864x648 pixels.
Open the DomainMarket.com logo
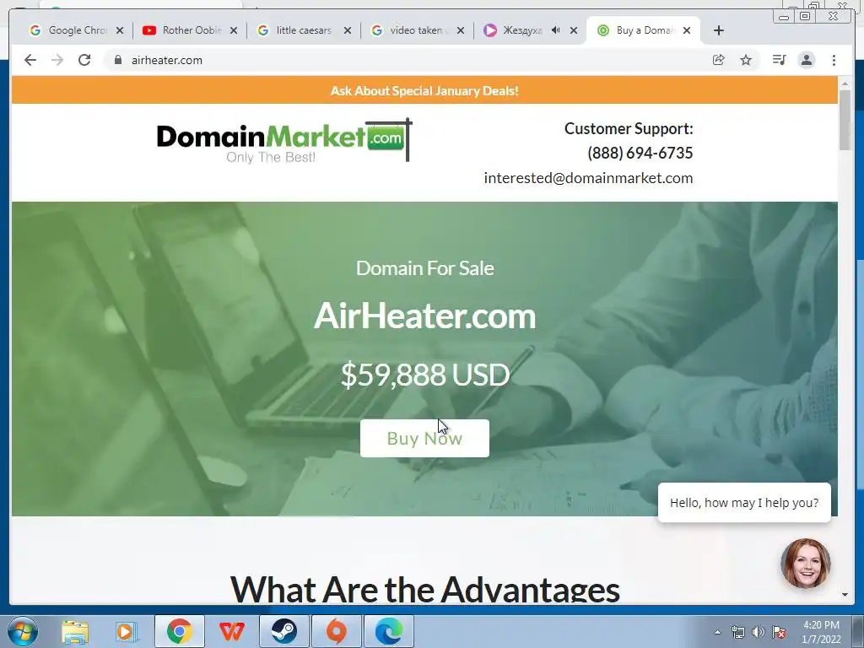(x=284, y=141)
